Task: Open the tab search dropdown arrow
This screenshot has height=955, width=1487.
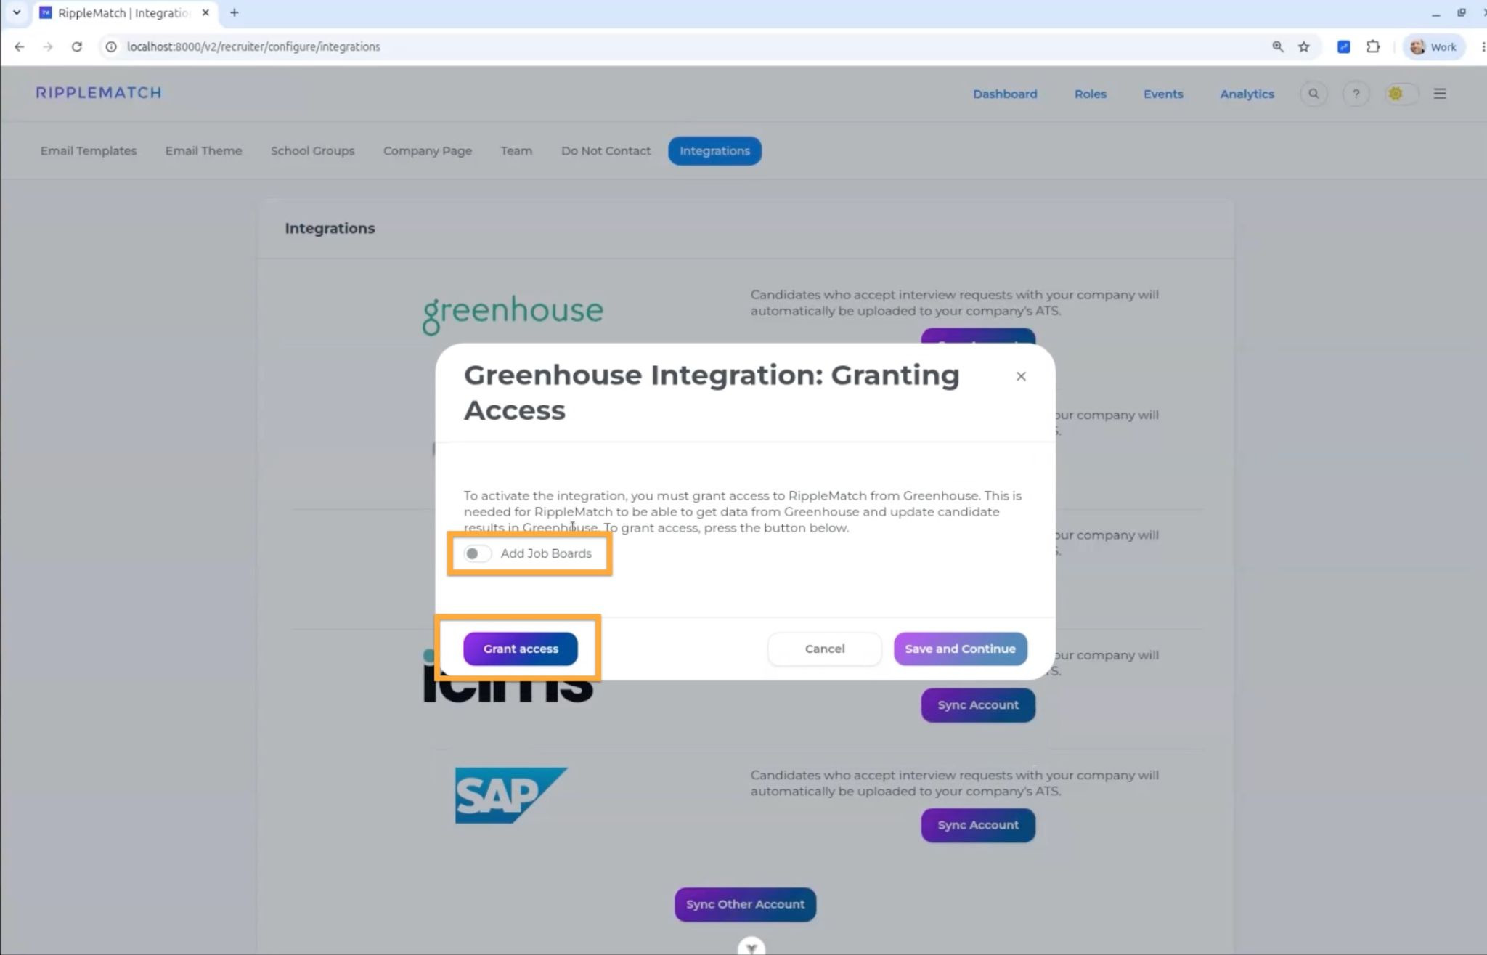Action: pos(16,12)
